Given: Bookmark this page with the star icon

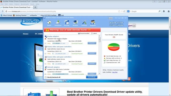Looking at the screenshot, I should (x=119, y=11).
